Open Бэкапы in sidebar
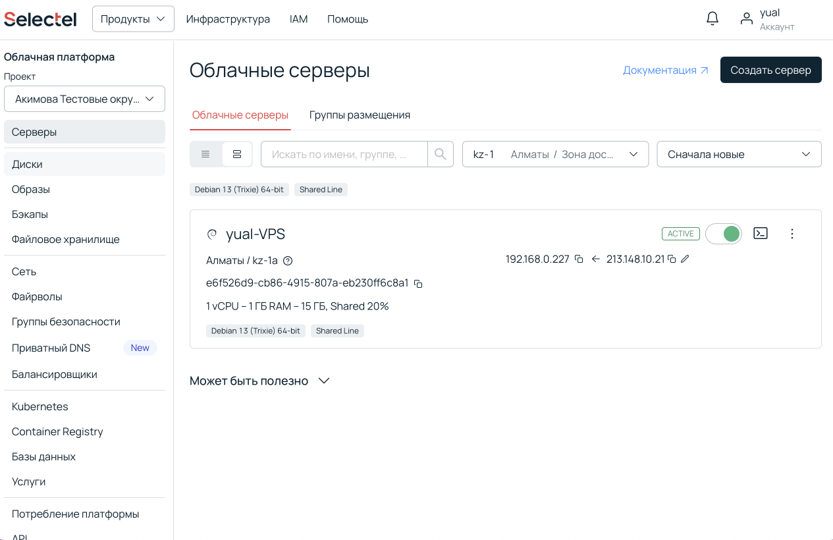Screen dimensions: 833x540 click(84, 214)
